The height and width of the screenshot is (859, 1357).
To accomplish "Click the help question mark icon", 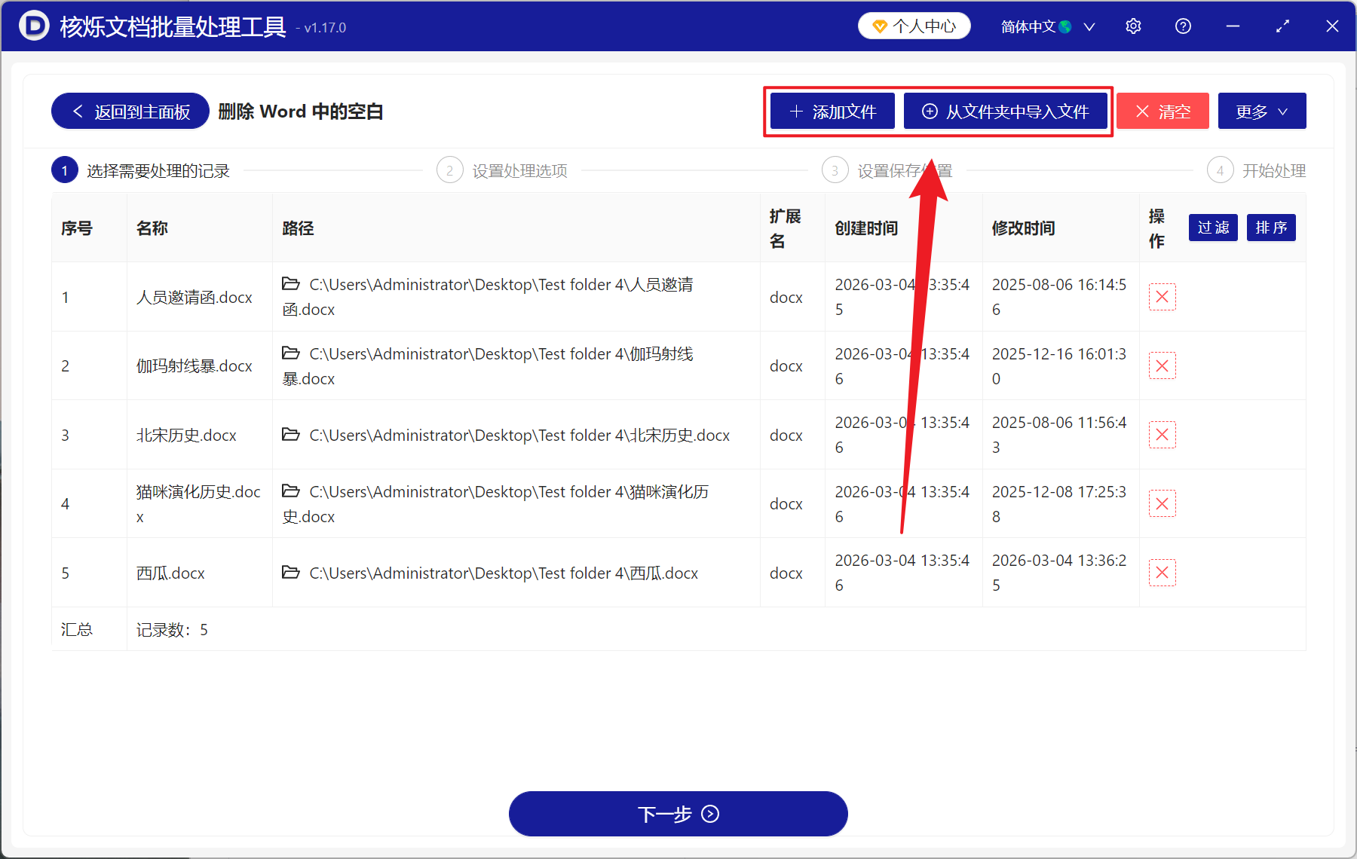I will point(1183,26).
